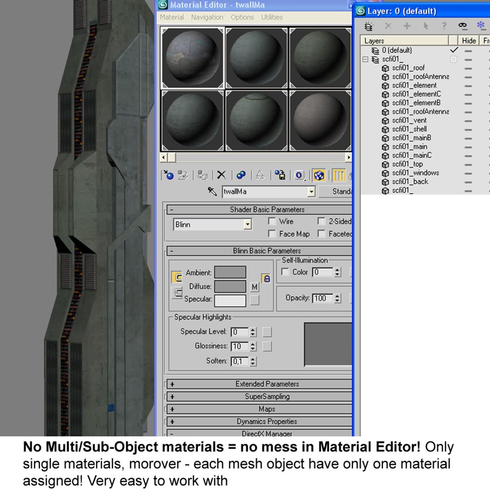
Task: Open the Options menu
Action: 242,17
